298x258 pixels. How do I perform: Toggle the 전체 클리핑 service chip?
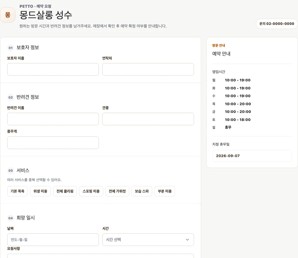[65, 191]
